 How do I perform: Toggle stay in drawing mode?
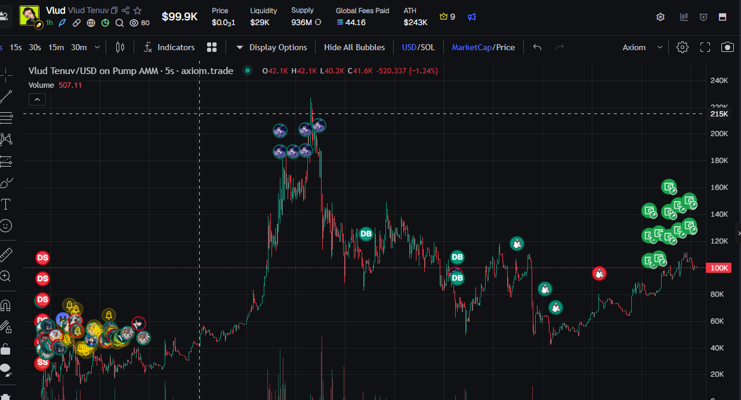pos(6,327)
